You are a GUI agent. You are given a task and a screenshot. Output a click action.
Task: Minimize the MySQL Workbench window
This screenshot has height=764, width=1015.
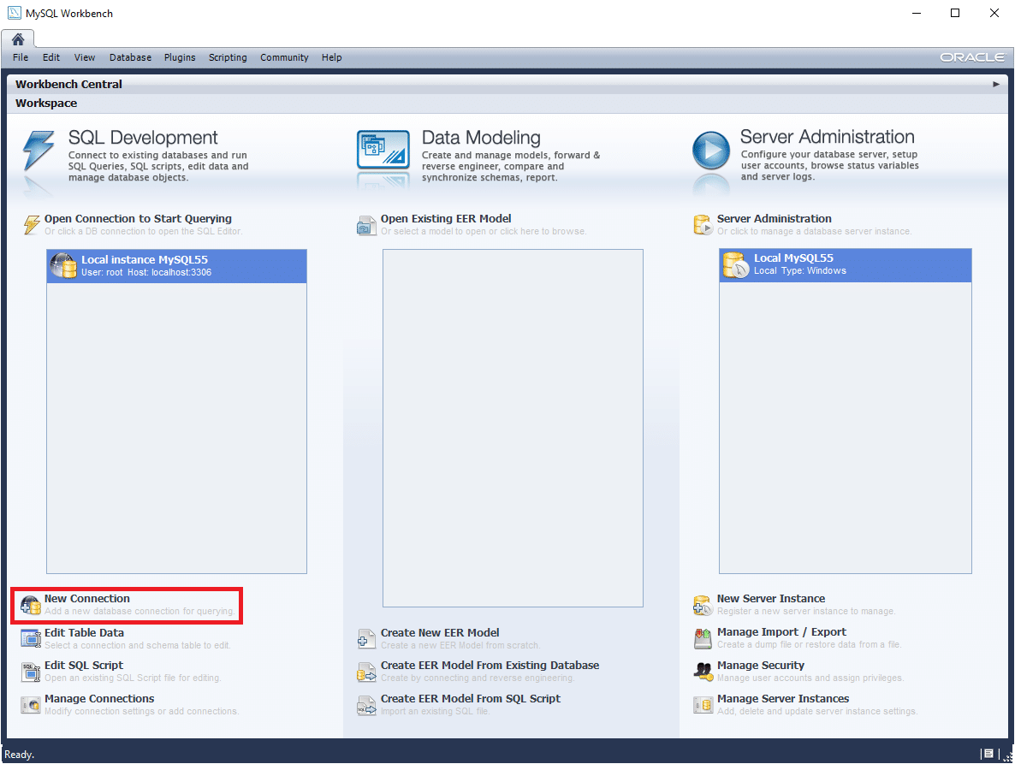pos(916,13)
